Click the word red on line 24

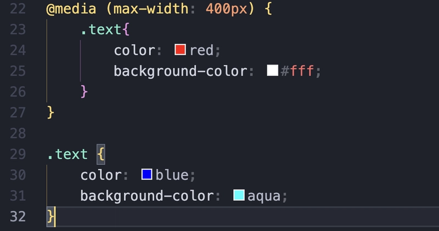click(x=201, y=50)
